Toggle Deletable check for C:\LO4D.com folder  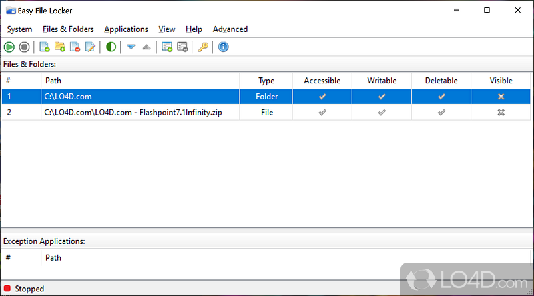[441, 97]
